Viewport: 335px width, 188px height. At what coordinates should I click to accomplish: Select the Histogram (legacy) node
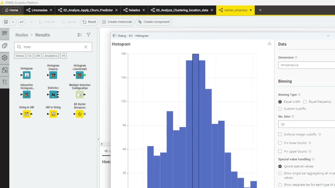tap(53, 75)
